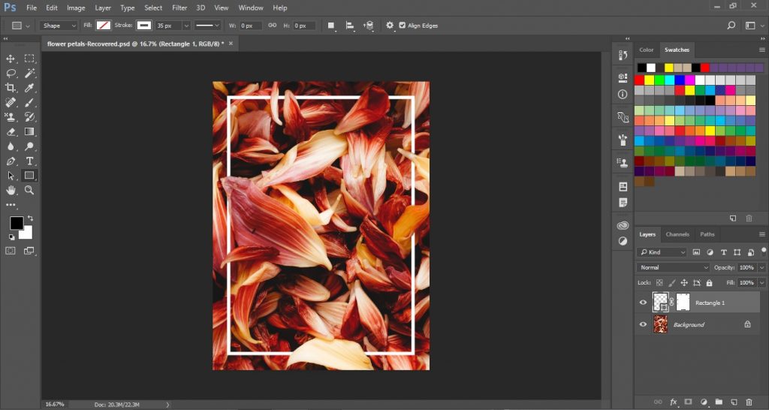Select the Eraser tool

(x=11, y=131)
